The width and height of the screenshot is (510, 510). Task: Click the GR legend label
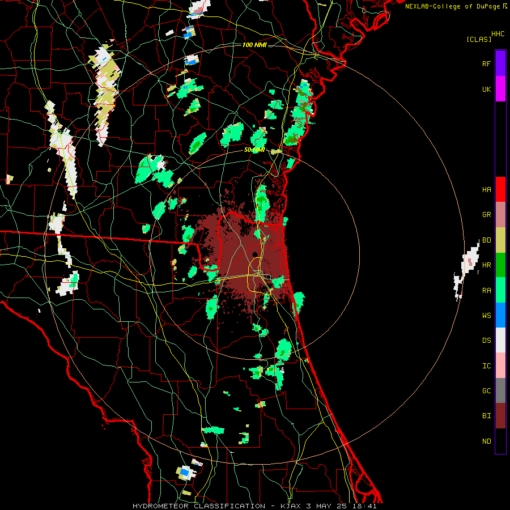pyautogui.click(x=486, y=215)
